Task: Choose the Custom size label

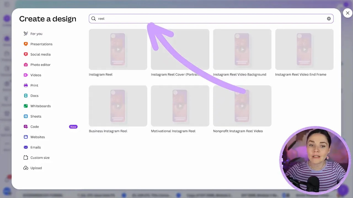Action: pyautogui.click(x=40, y=157)
